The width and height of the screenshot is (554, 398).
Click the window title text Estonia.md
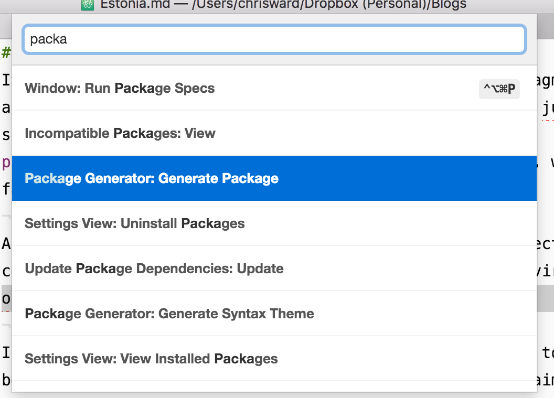pyautogui.click(x=125, y=5)
